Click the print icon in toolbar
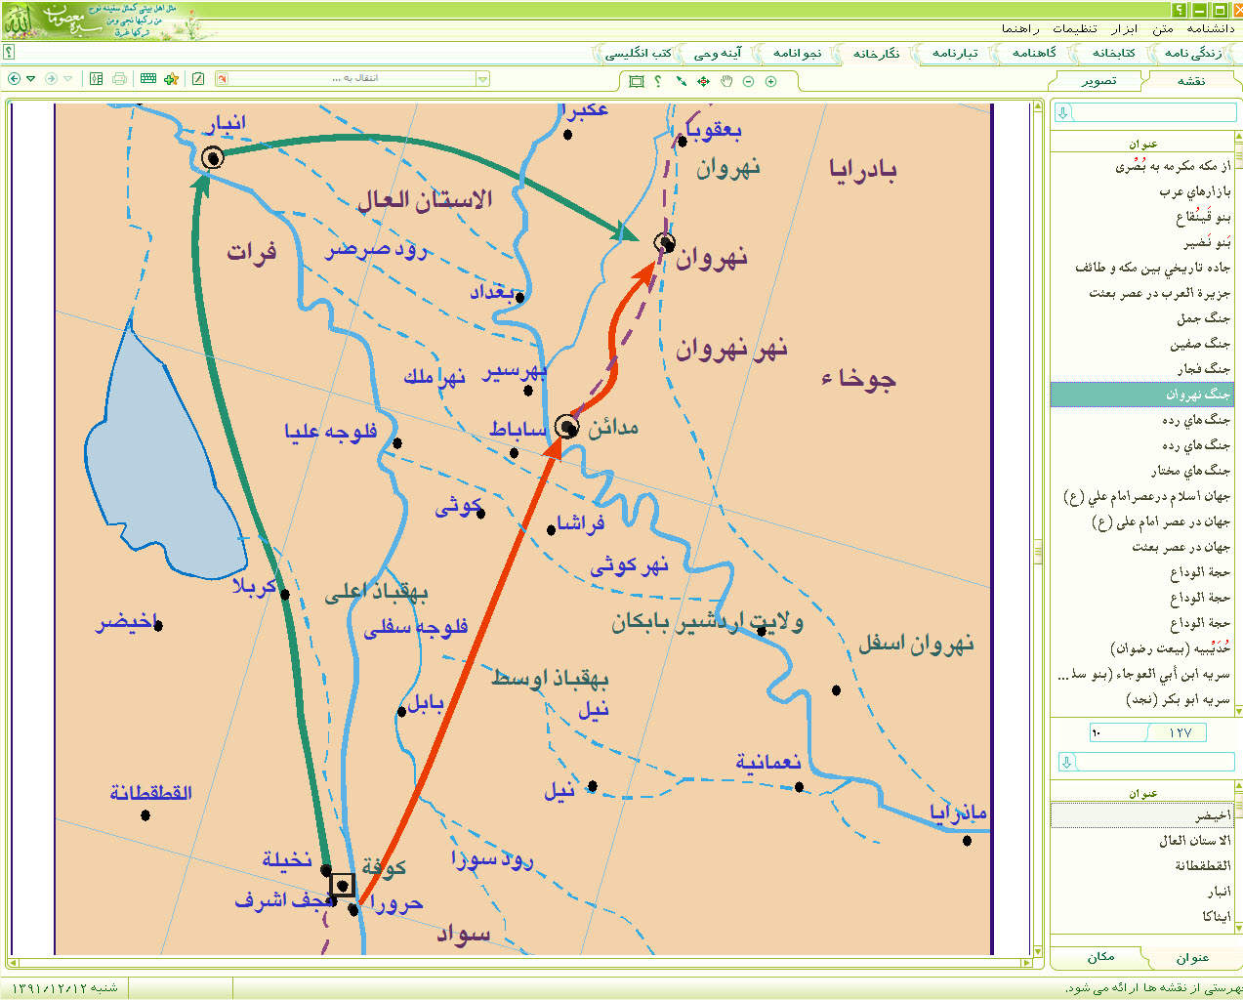 (x=119, y=79)
